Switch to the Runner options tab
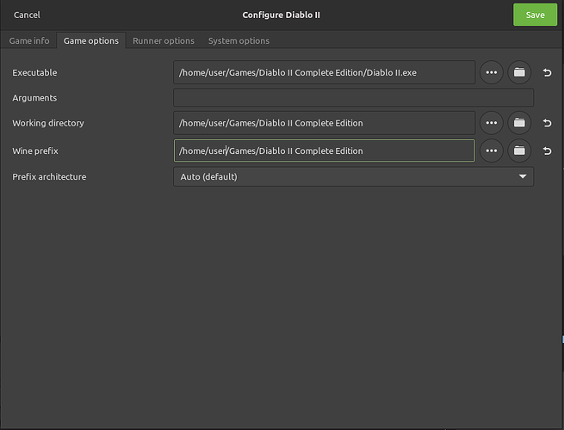 coord(163,40)
